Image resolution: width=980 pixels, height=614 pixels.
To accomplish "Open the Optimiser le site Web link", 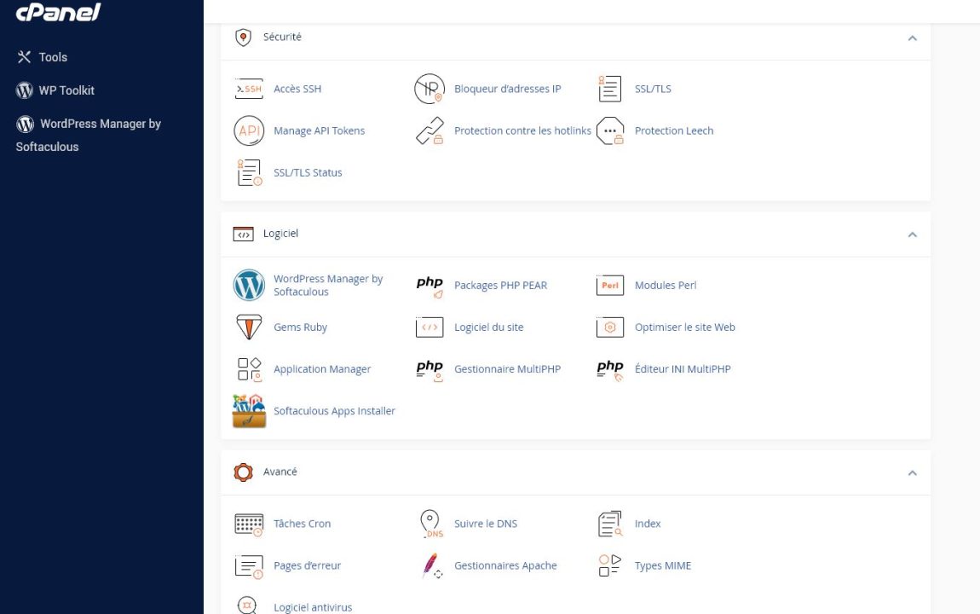I will pyautogui.click(x=685, y=327).
